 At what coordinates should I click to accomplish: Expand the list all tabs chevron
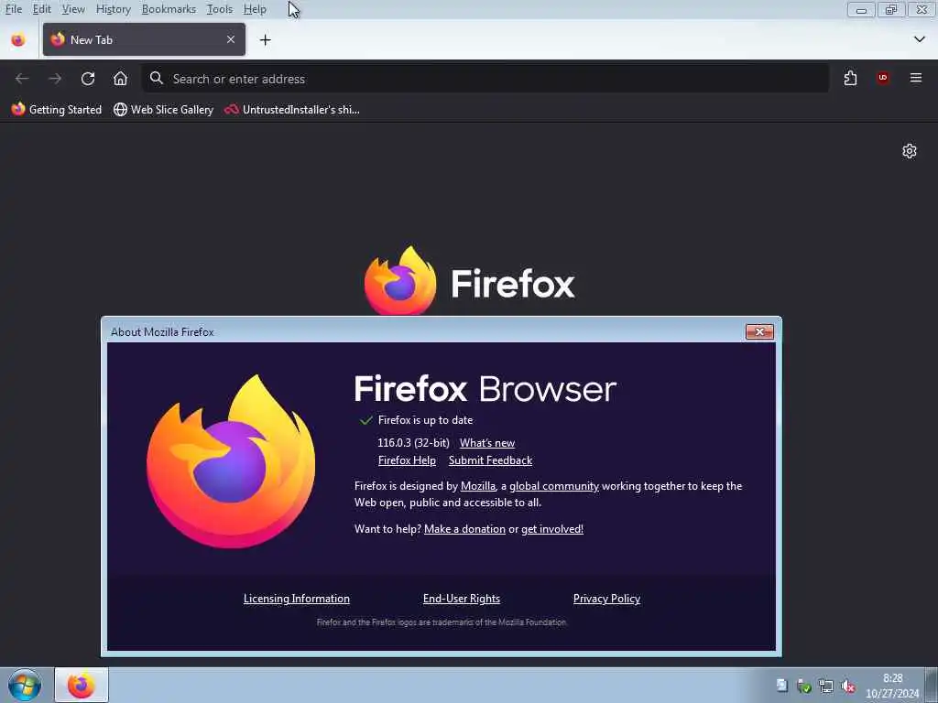click(x=919, y=39)
